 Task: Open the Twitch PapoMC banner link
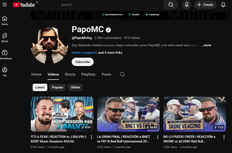point(134,15)
